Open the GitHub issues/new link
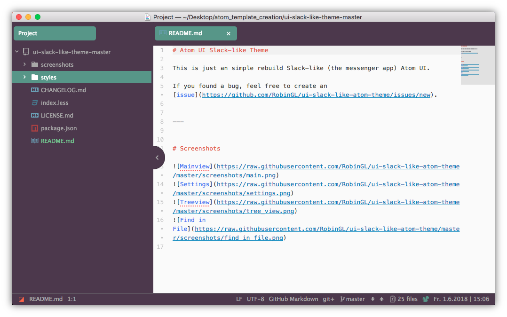This screenshot has height=317, width=507. coord(316,95)
